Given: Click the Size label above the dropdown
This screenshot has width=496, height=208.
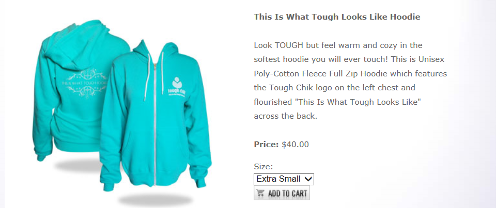Looking at the screenshot, I should 263,167.
